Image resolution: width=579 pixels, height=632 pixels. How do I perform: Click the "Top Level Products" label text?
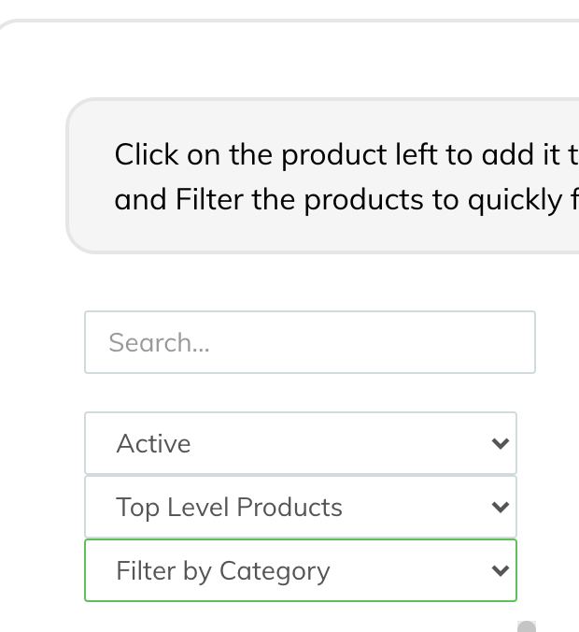point(229,507)
